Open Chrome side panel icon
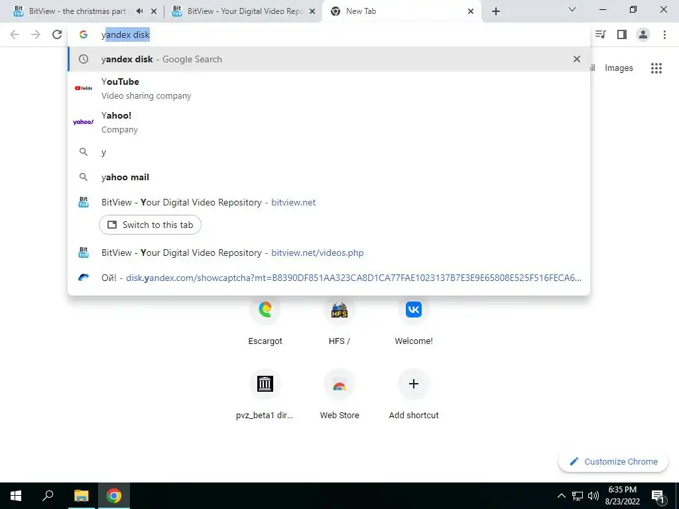 pyautogui.click(x=622, y=34)
